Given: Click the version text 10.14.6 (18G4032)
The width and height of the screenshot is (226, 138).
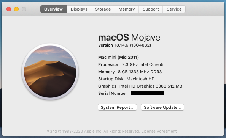Looking at the screenshot, I should click(133, 45).
